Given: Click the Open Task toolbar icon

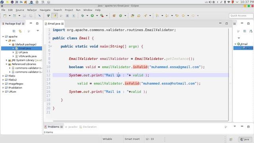Looking at the screenshot, I should 139,16.
